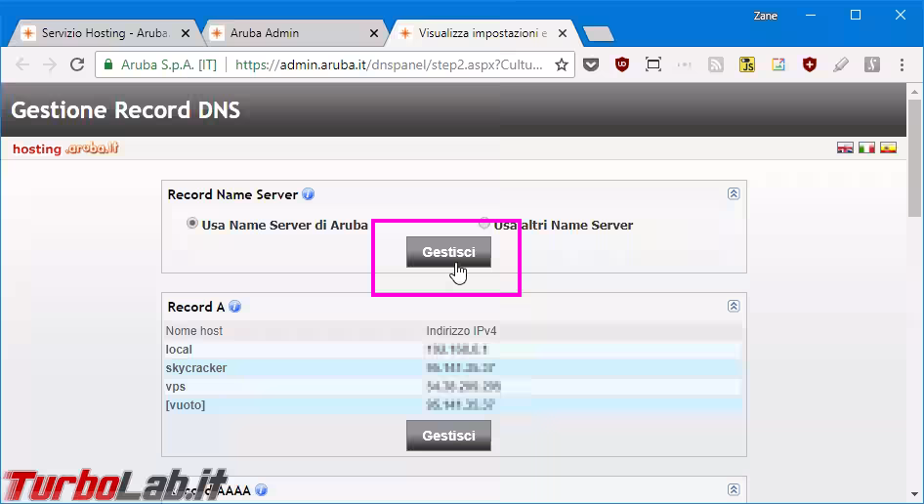
Task: Collapse the Record Name Server section
Action: tap(734, 193)
